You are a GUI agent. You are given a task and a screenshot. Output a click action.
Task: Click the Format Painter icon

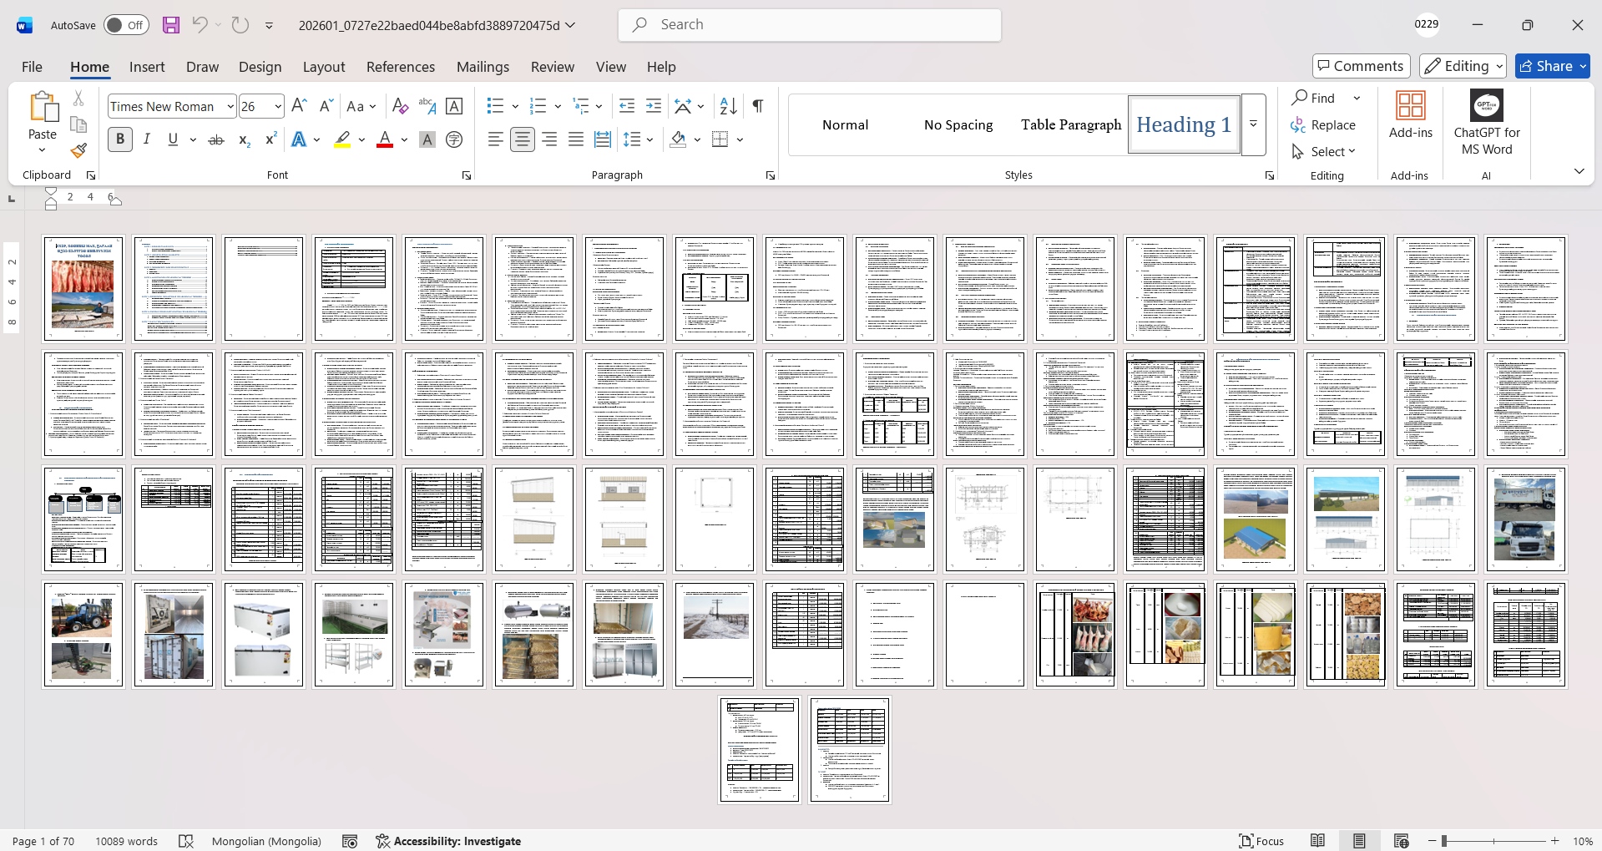[78, 151]
